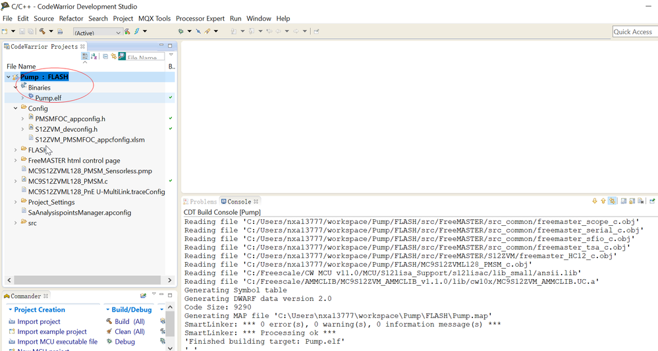Collapse the Pump : FLASH project node

click(x=9, y=77)
